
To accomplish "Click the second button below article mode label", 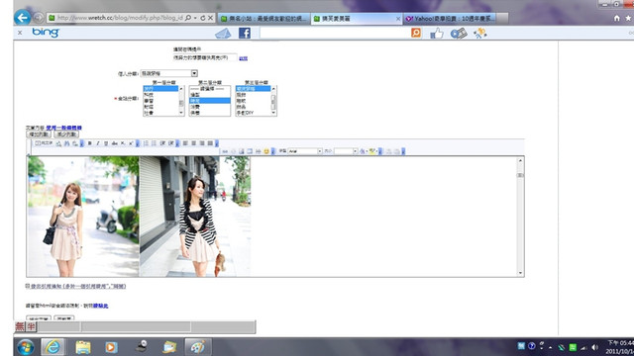I will [66, 134].
